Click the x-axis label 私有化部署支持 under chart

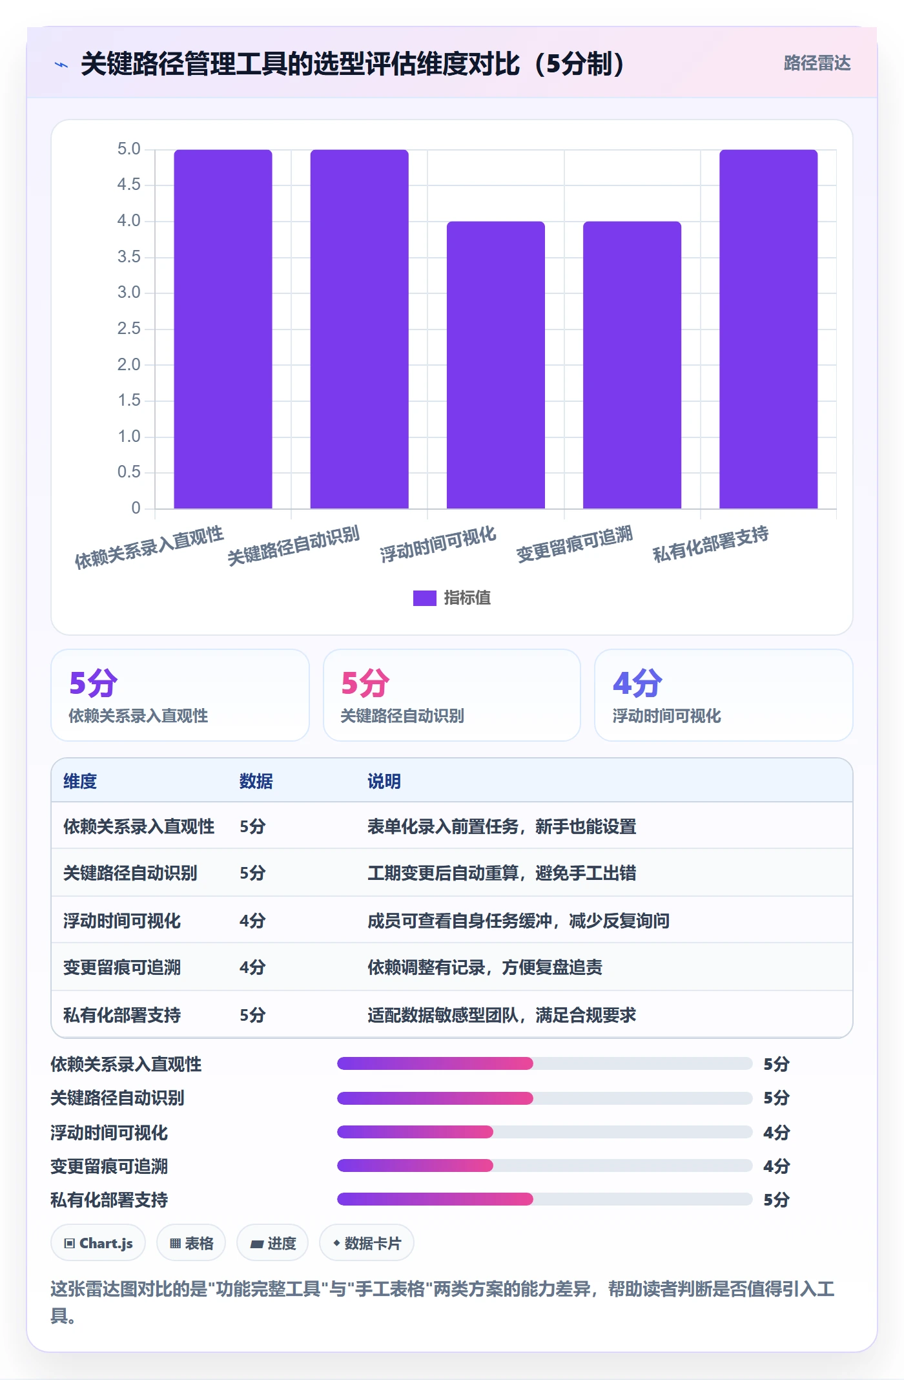tap(710, 544)
